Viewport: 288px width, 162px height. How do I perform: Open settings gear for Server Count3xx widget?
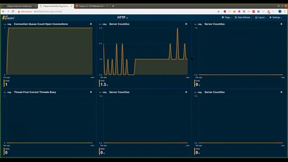coord(186,92)
